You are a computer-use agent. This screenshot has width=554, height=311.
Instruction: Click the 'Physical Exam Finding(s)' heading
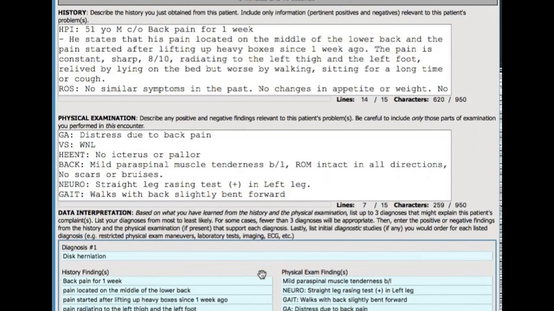(x=315, y=272)
